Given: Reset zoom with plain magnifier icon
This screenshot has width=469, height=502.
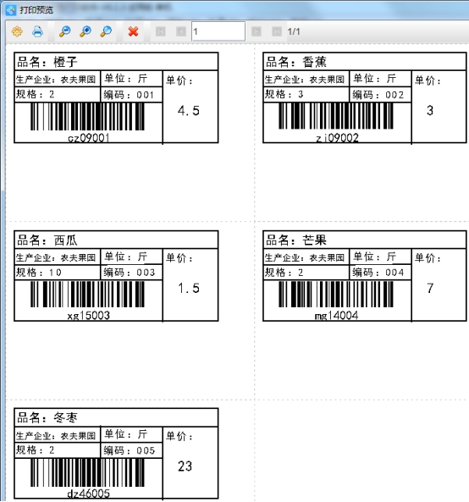Looking at the screenshot, I should [106, 31].
